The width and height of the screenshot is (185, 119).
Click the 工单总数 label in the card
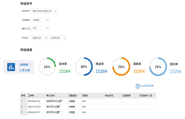click(x=25, y=70)
